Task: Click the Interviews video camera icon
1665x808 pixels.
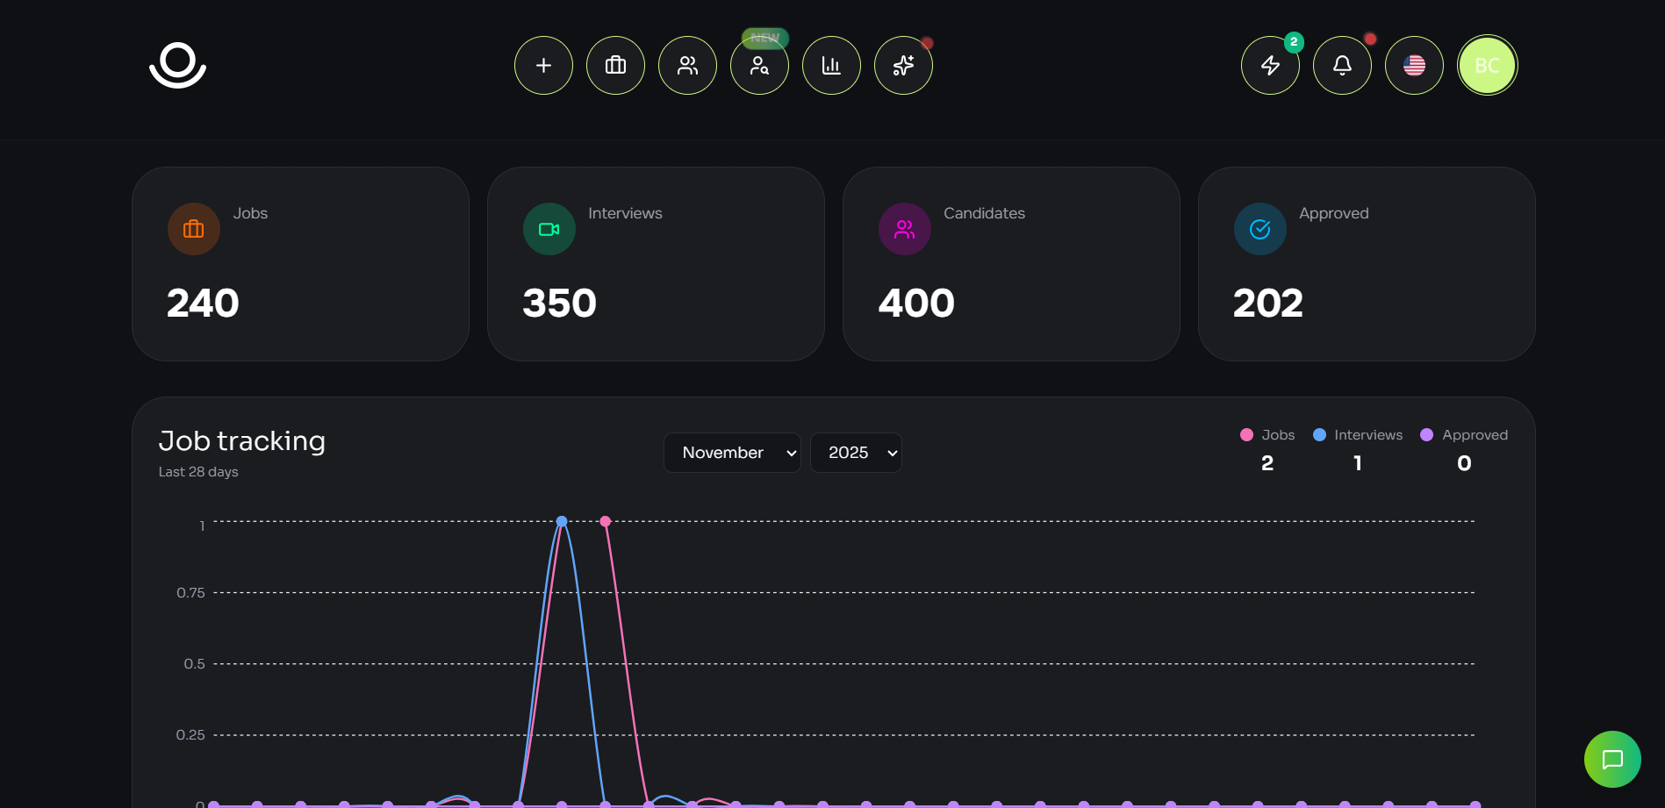Action: pos(549,229)
